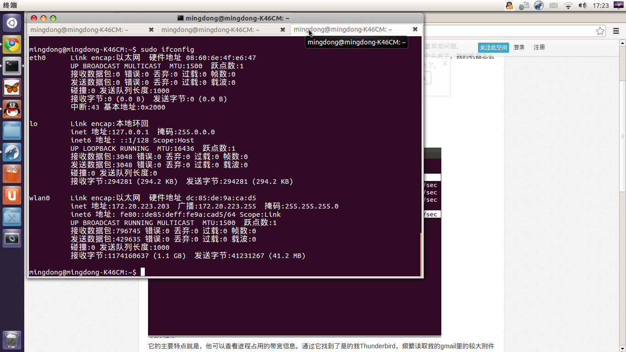This screenshot has height=352, width=626.
Task: Click the browser paragraph starting with 它的主要特点
Action: pos(321,346)
